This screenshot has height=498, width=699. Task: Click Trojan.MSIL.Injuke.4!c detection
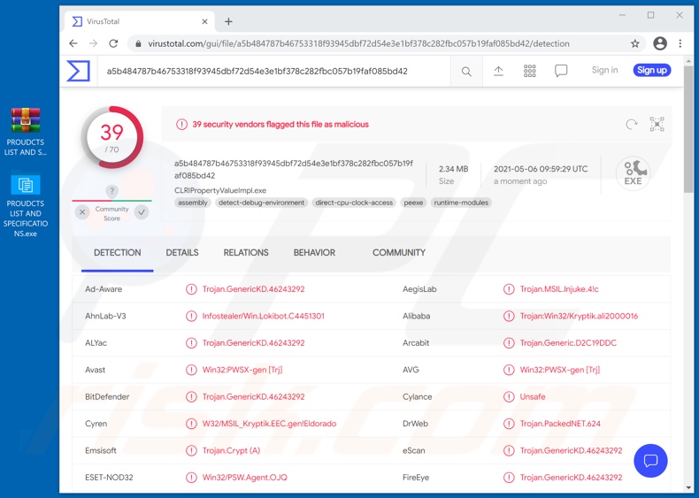pos(559,289)
